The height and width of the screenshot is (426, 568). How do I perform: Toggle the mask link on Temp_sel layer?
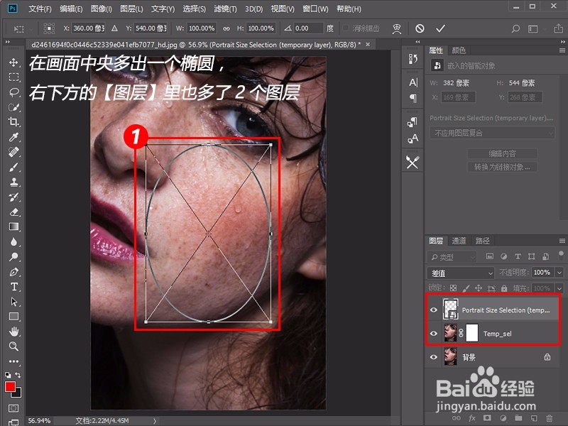[461, 333]
